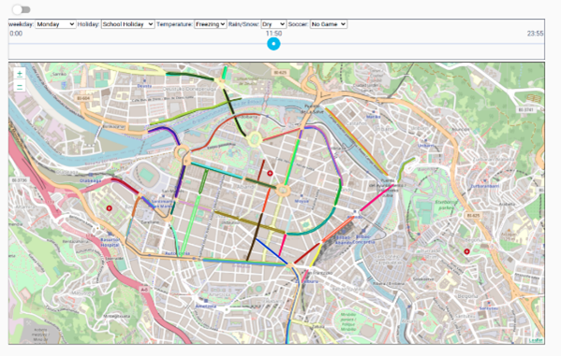Open the Holiday dropdown showing School Holiday
561x356 pixels.
[127, 24]
